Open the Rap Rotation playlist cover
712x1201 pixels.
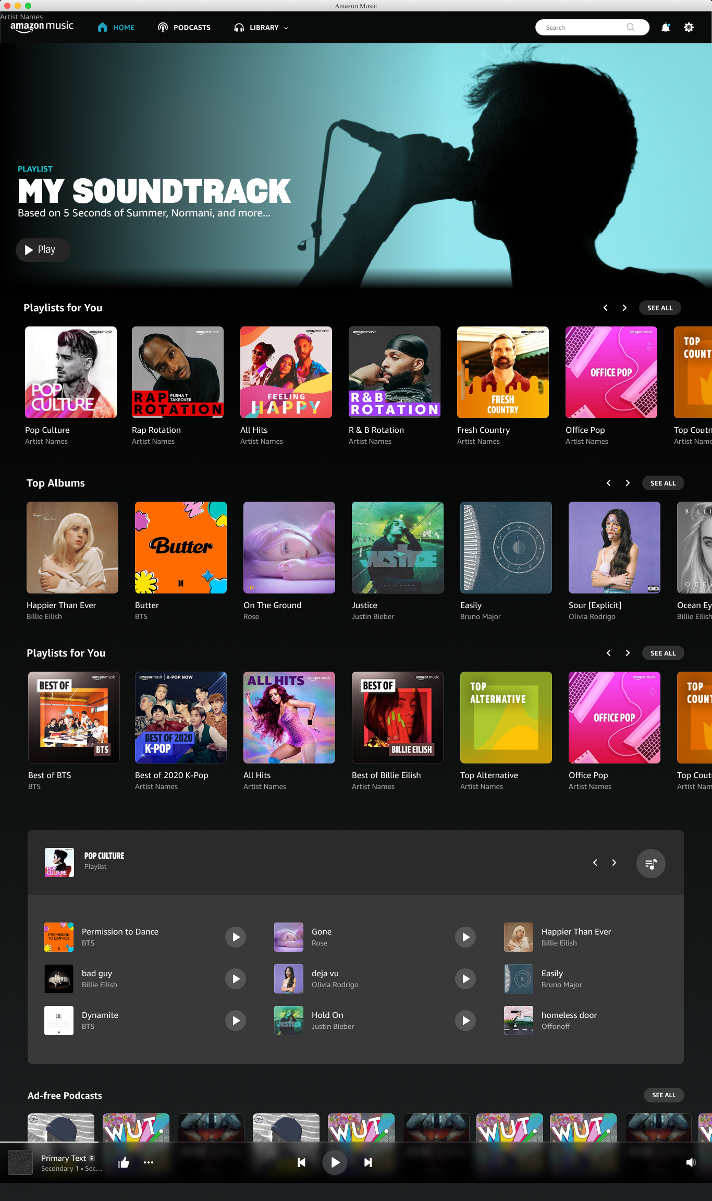[178, 372]
